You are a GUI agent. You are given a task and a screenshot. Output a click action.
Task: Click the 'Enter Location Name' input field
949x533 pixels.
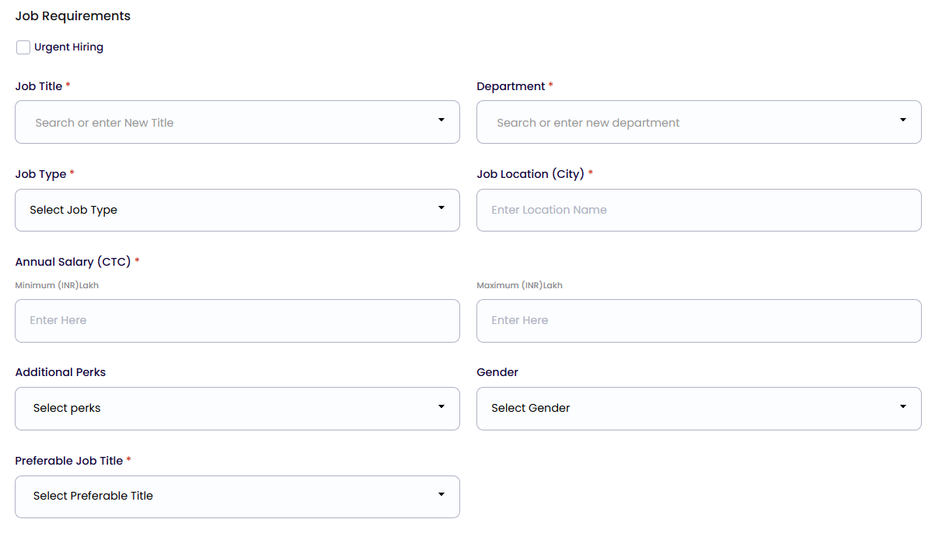click(698, 210)
